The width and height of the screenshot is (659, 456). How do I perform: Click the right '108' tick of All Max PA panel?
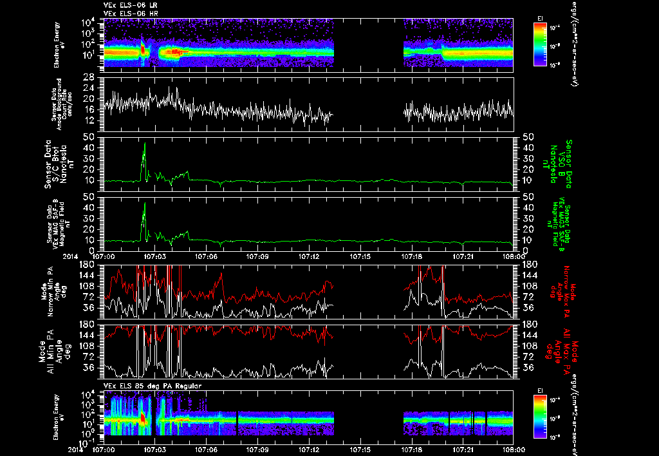pyautogui.click(x=530, y=347)
